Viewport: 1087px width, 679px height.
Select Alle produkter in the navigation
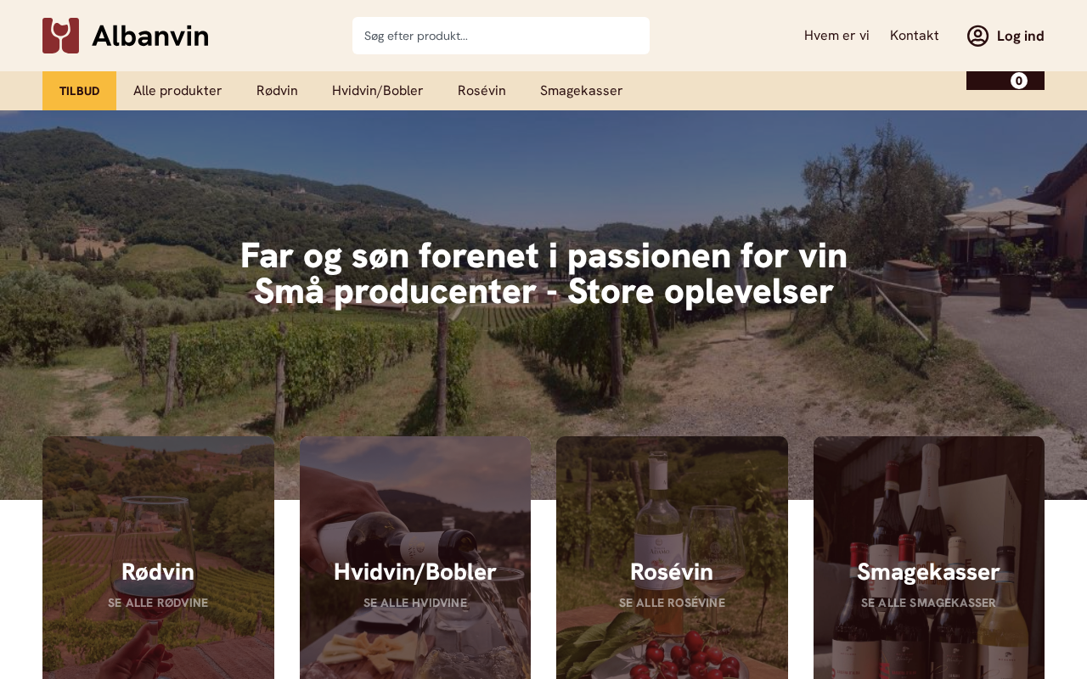point(177,91)
